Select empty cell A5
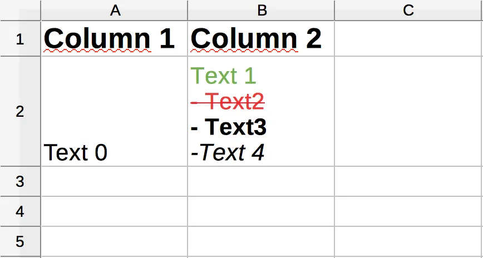The width and height of the screenshot is (483, 258). point(114,241)
